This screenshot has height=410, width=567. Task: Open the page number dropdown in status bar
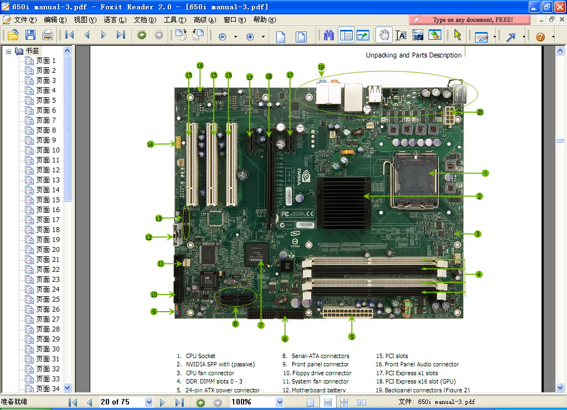click(148, 402)
